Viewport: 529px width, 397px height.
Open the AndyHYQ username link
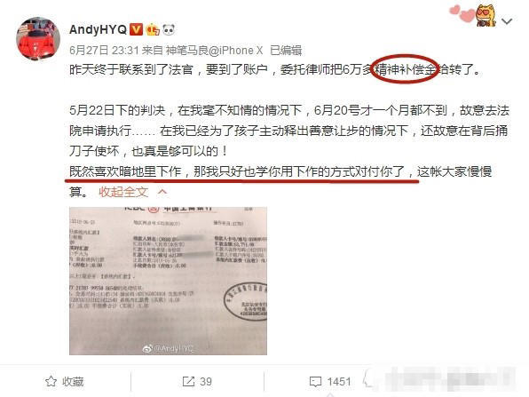tap(98, 29)
